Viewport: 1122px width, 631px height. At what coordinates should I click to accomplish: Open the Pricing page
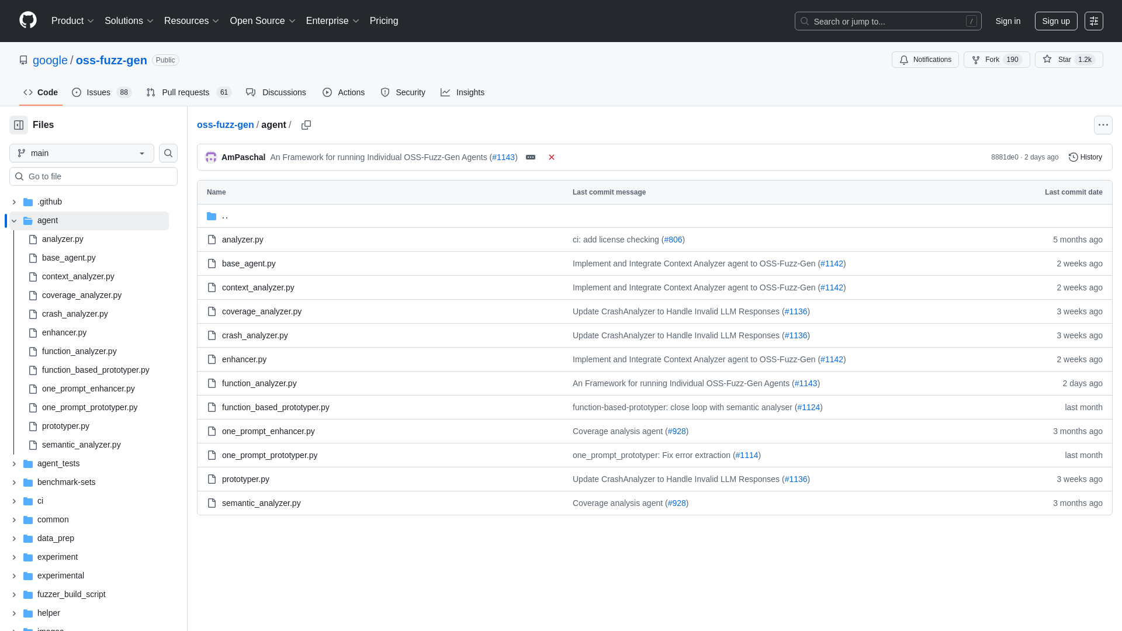point(384,20)
